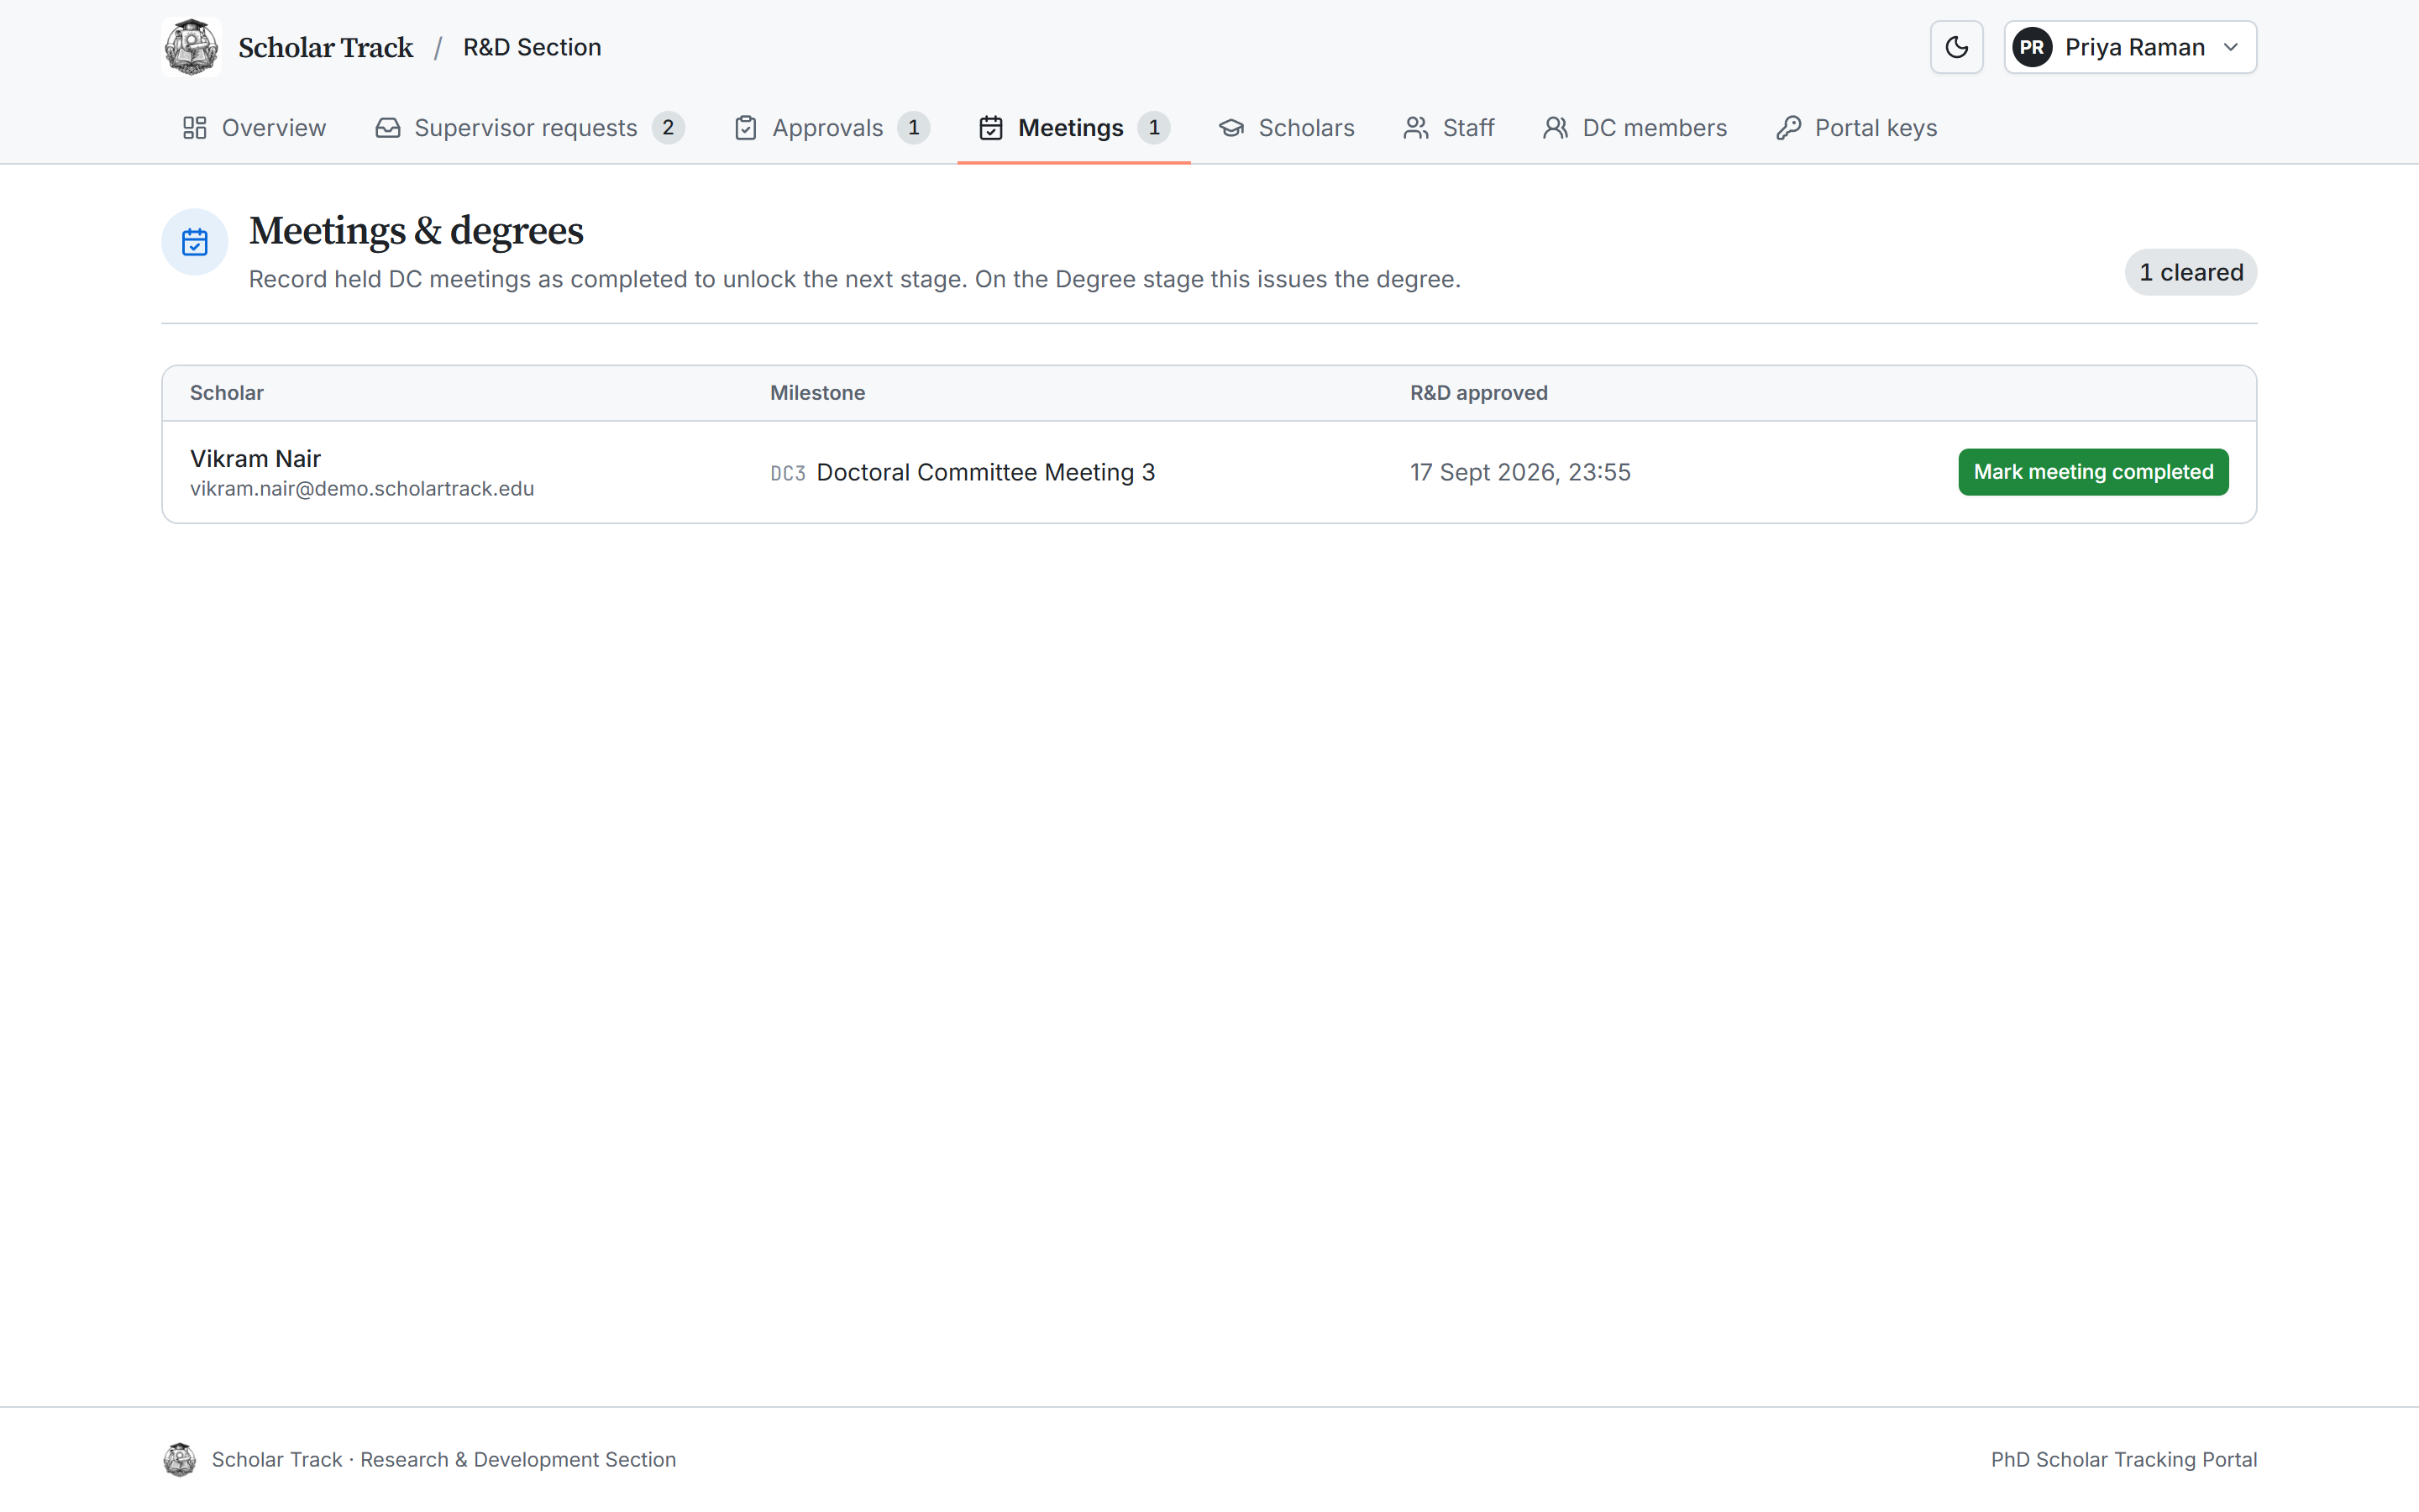2419x1512 pixels.
Task: Open the Priya Raman account dropdown
Action: click(2130, 47)
